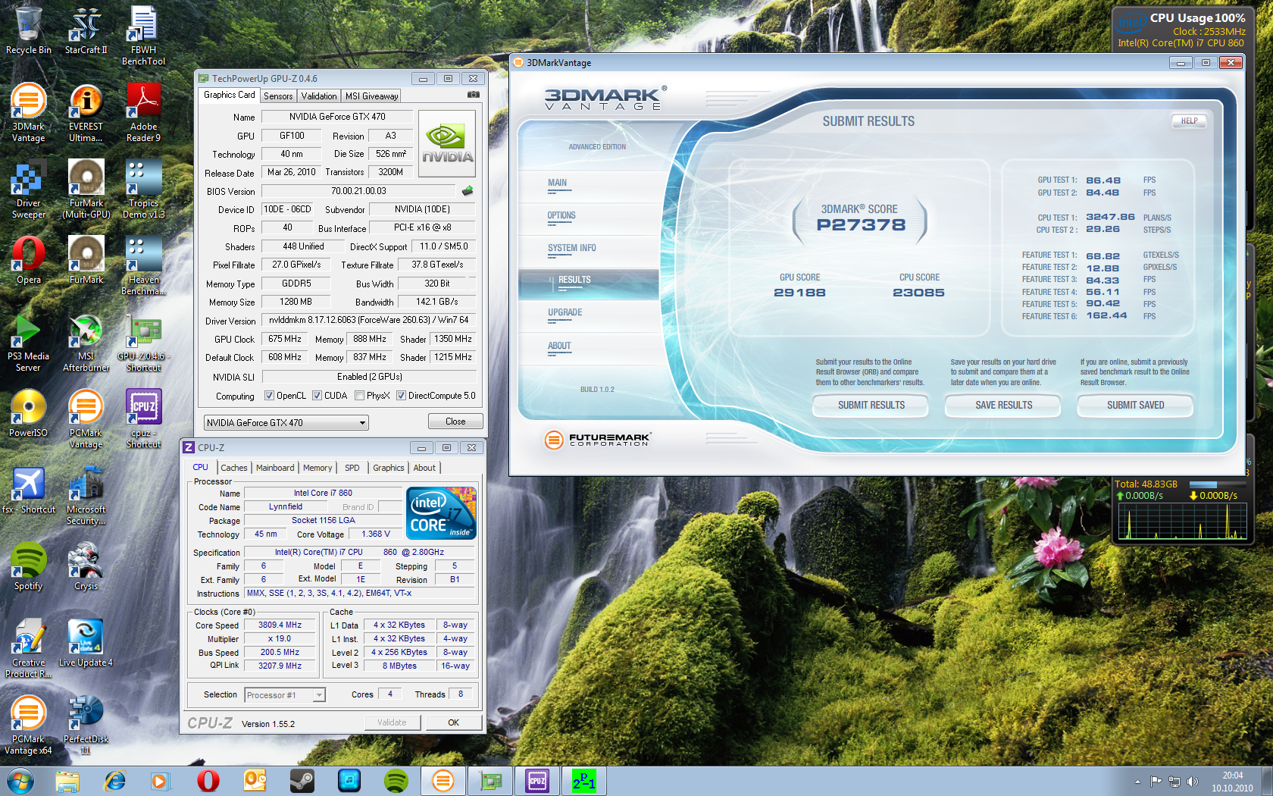
Task: Launch Driver Sweeper shortcut
Action: coord(29,190)
